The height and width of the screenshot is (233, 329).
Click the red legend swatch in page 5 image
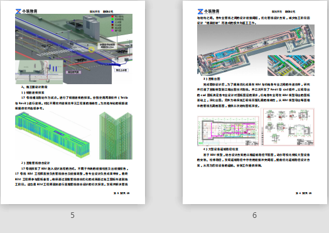[112, 16]
